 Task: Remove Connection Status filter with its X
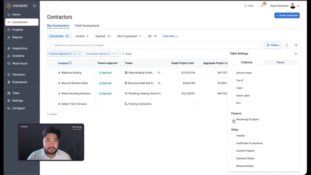[113, 54]
